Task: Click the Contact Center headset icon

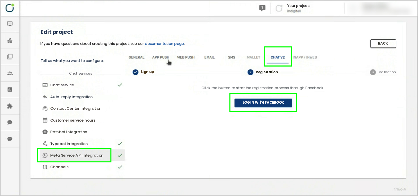Action: click(x=45, y=109)
